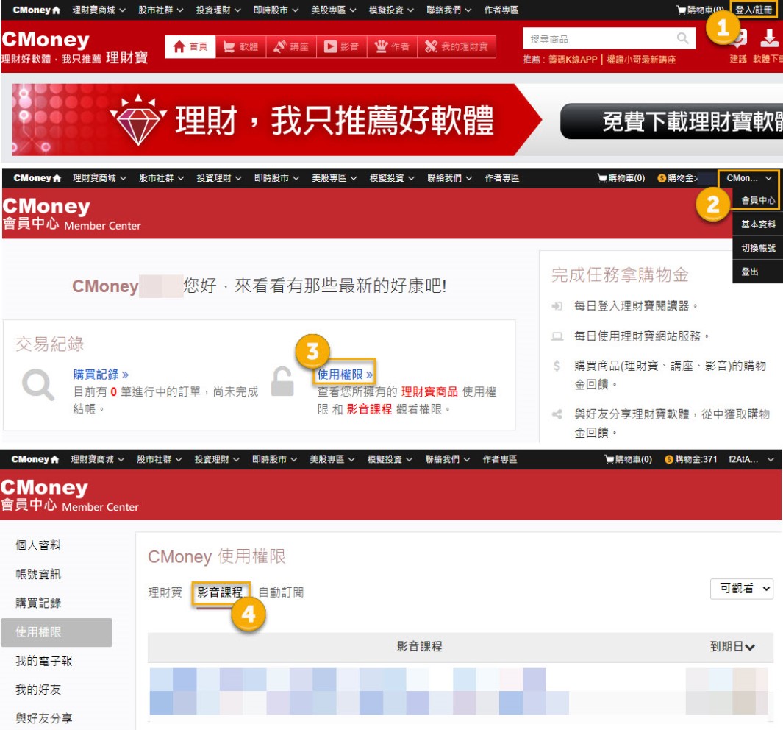Open the 影音 video tab with play icon
Viewport: 783px width, 730px height.
point(342,47)
